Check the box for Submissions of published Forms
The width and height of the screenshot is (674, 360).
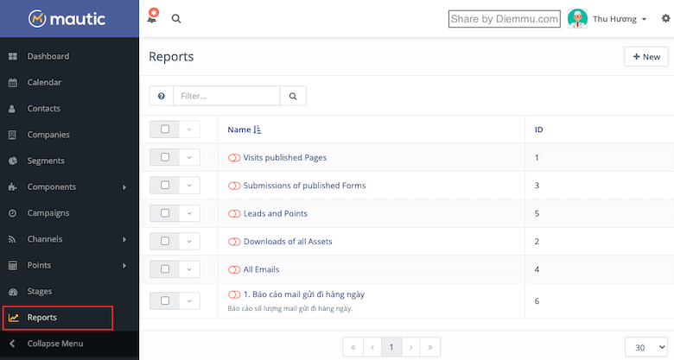pyautogui.click(x=165, y=185)
